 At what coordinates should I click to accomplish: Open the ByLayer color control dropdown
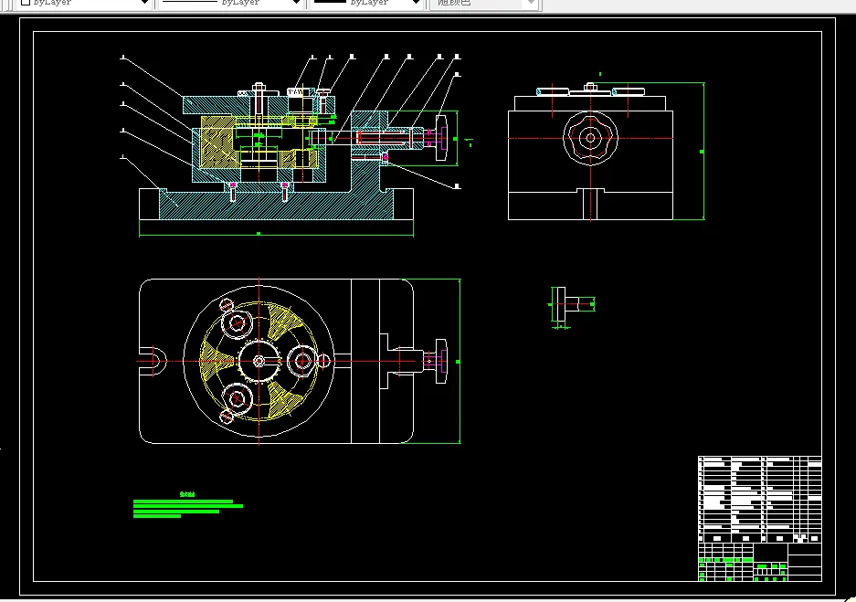pos(84,4)
